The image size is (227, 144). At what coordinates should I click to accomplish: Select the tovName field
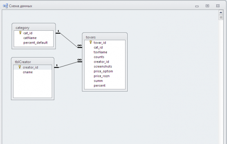105,52
